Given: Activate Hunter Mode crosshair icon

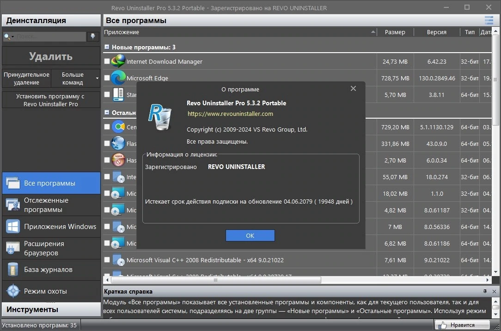Looking at the screenshot, I should [13, 291].
